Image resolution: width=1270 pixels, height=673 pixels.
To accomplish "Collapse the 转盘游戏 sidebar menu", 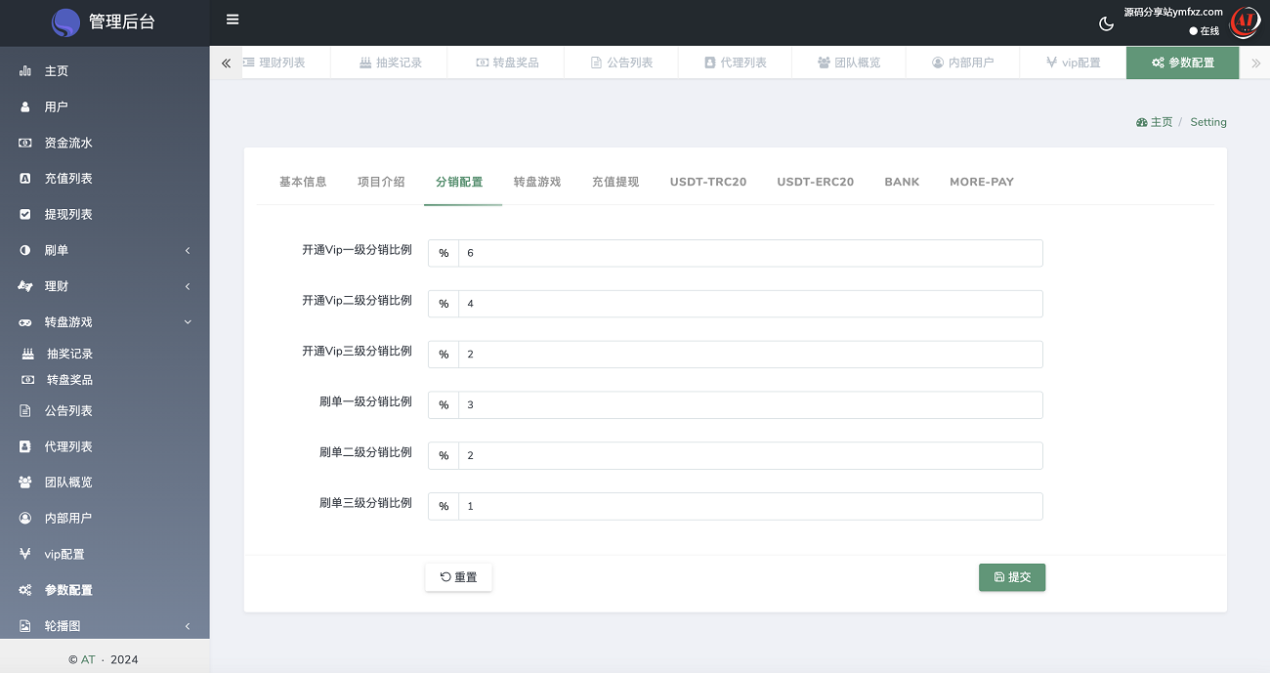I will tap(105, 322).
